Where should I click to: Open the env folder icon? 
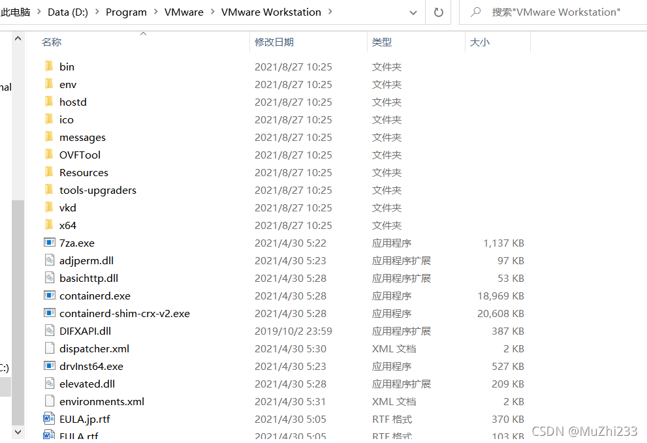coord(49,84)
